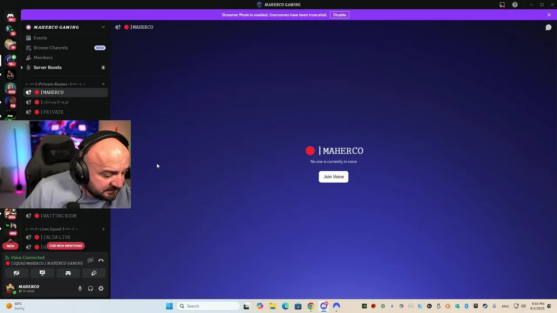Viewport: 557px width, 313px height.
Task: Add a channel to Private Rooms category
Action: click(x=103, y=84)
